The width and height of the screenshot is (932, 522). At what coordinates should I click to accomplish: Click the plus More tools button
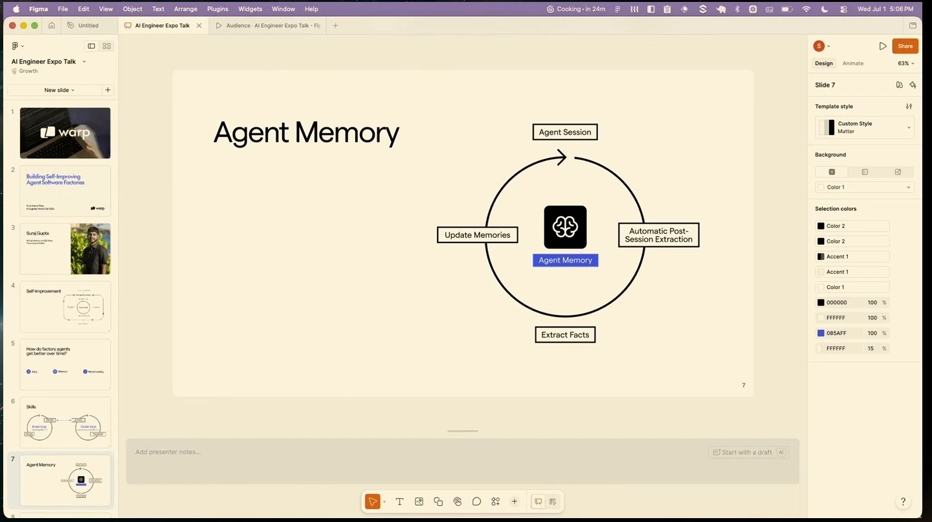(x=515, y=502)
